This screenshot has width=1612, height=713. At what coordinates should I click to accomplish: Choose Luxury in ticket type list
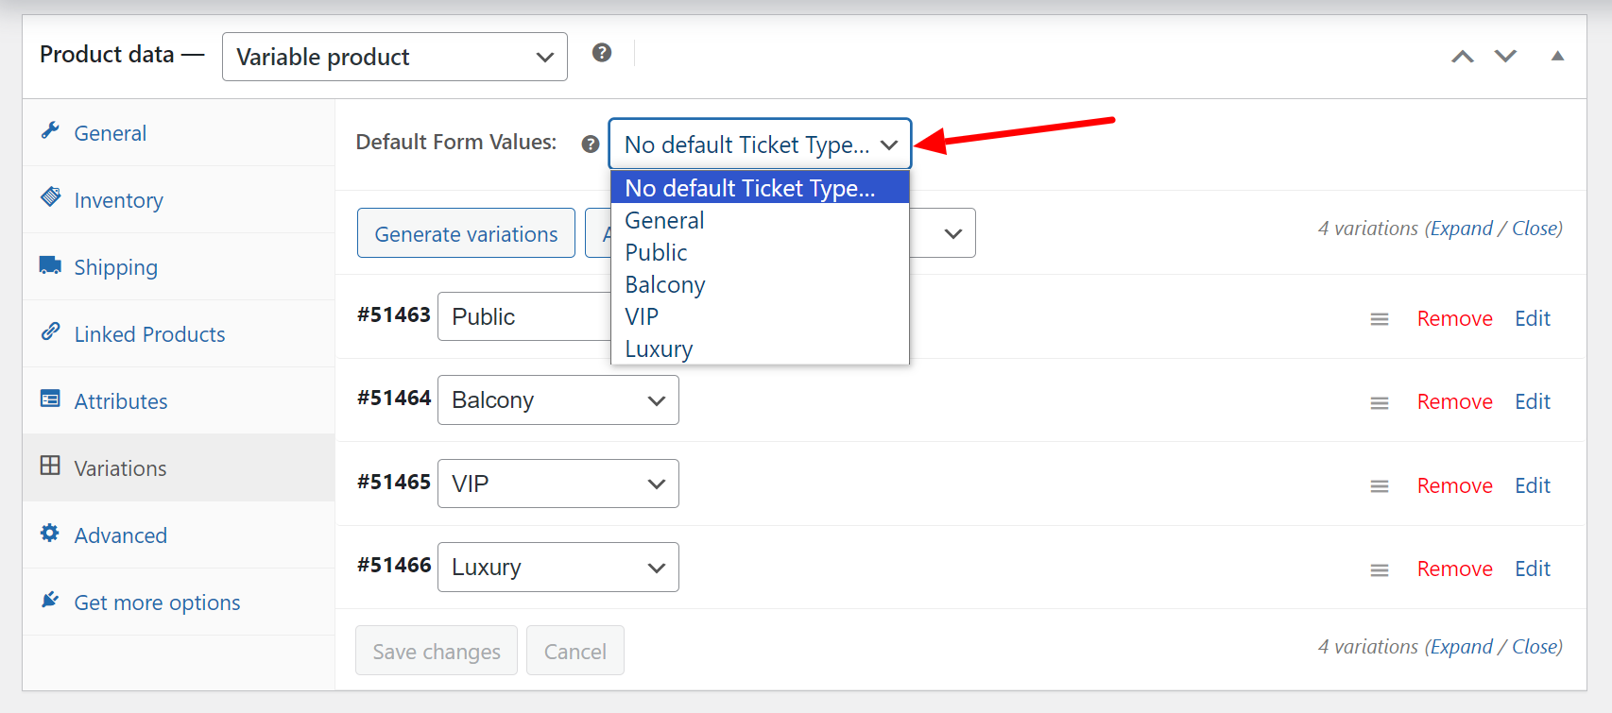point(760,348)
